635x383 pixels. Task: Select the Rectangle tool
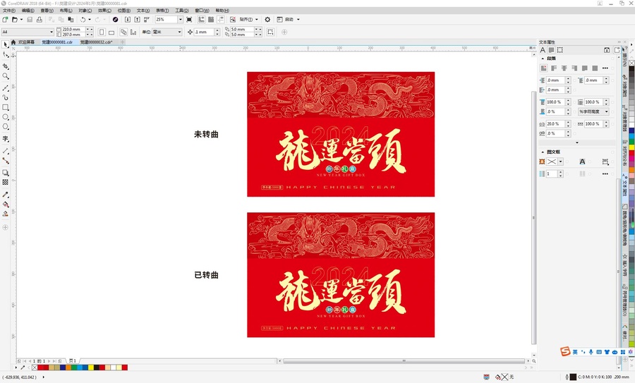(5, 107)
